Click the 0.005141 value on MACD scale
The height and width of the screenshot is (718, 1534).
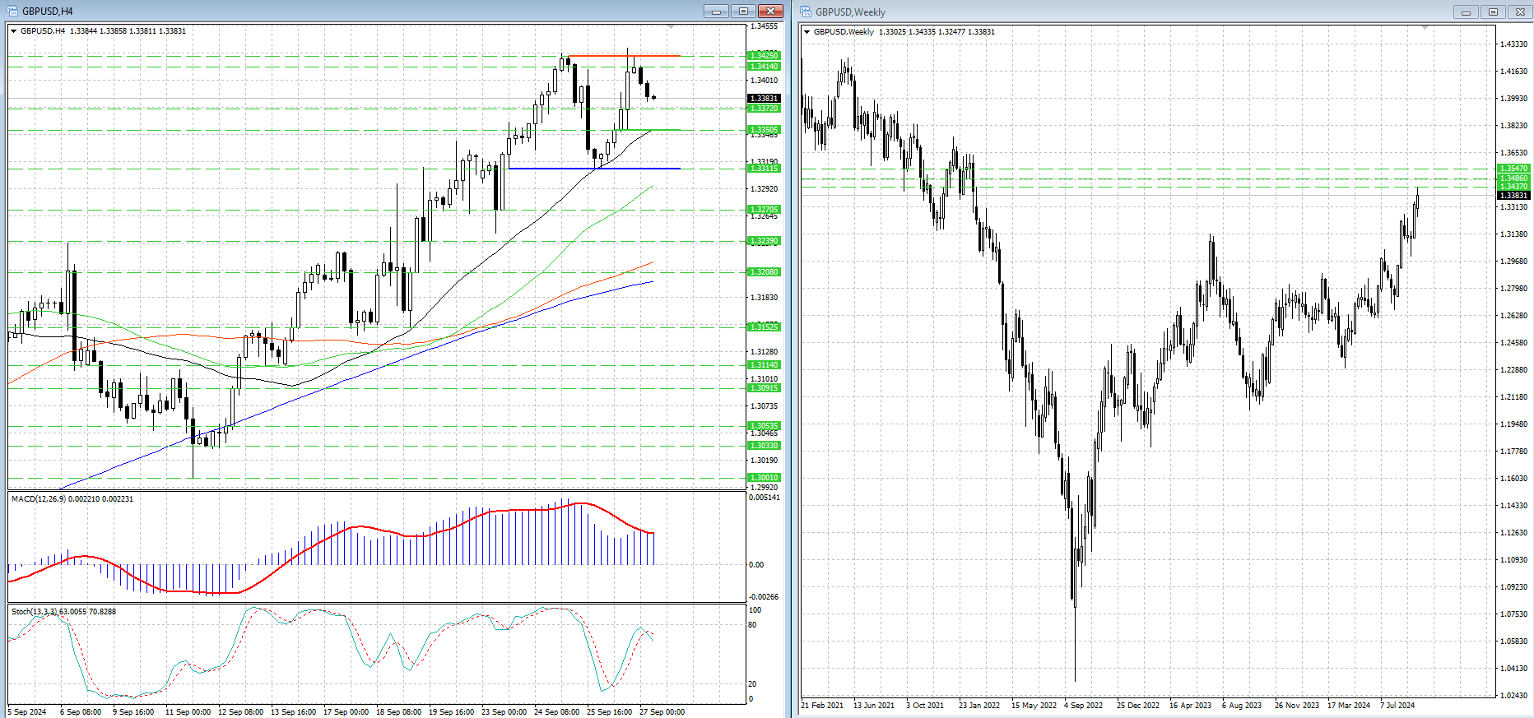pos(765,498)
